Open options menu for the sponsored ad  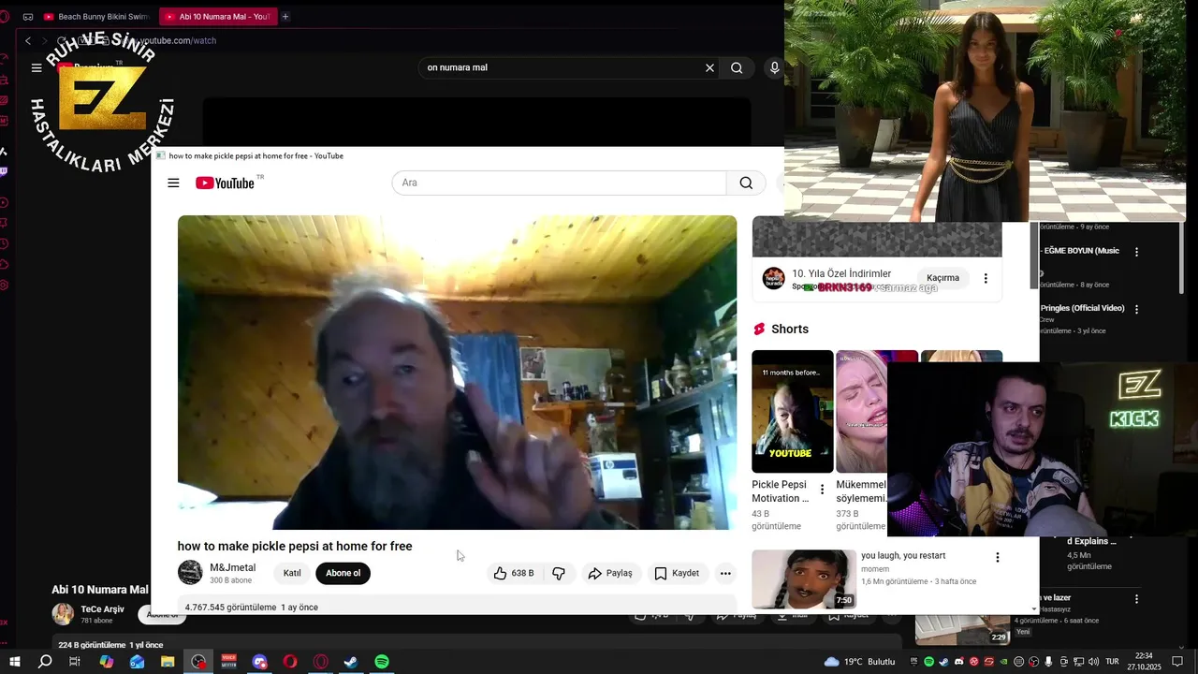(x=986, y=278)
